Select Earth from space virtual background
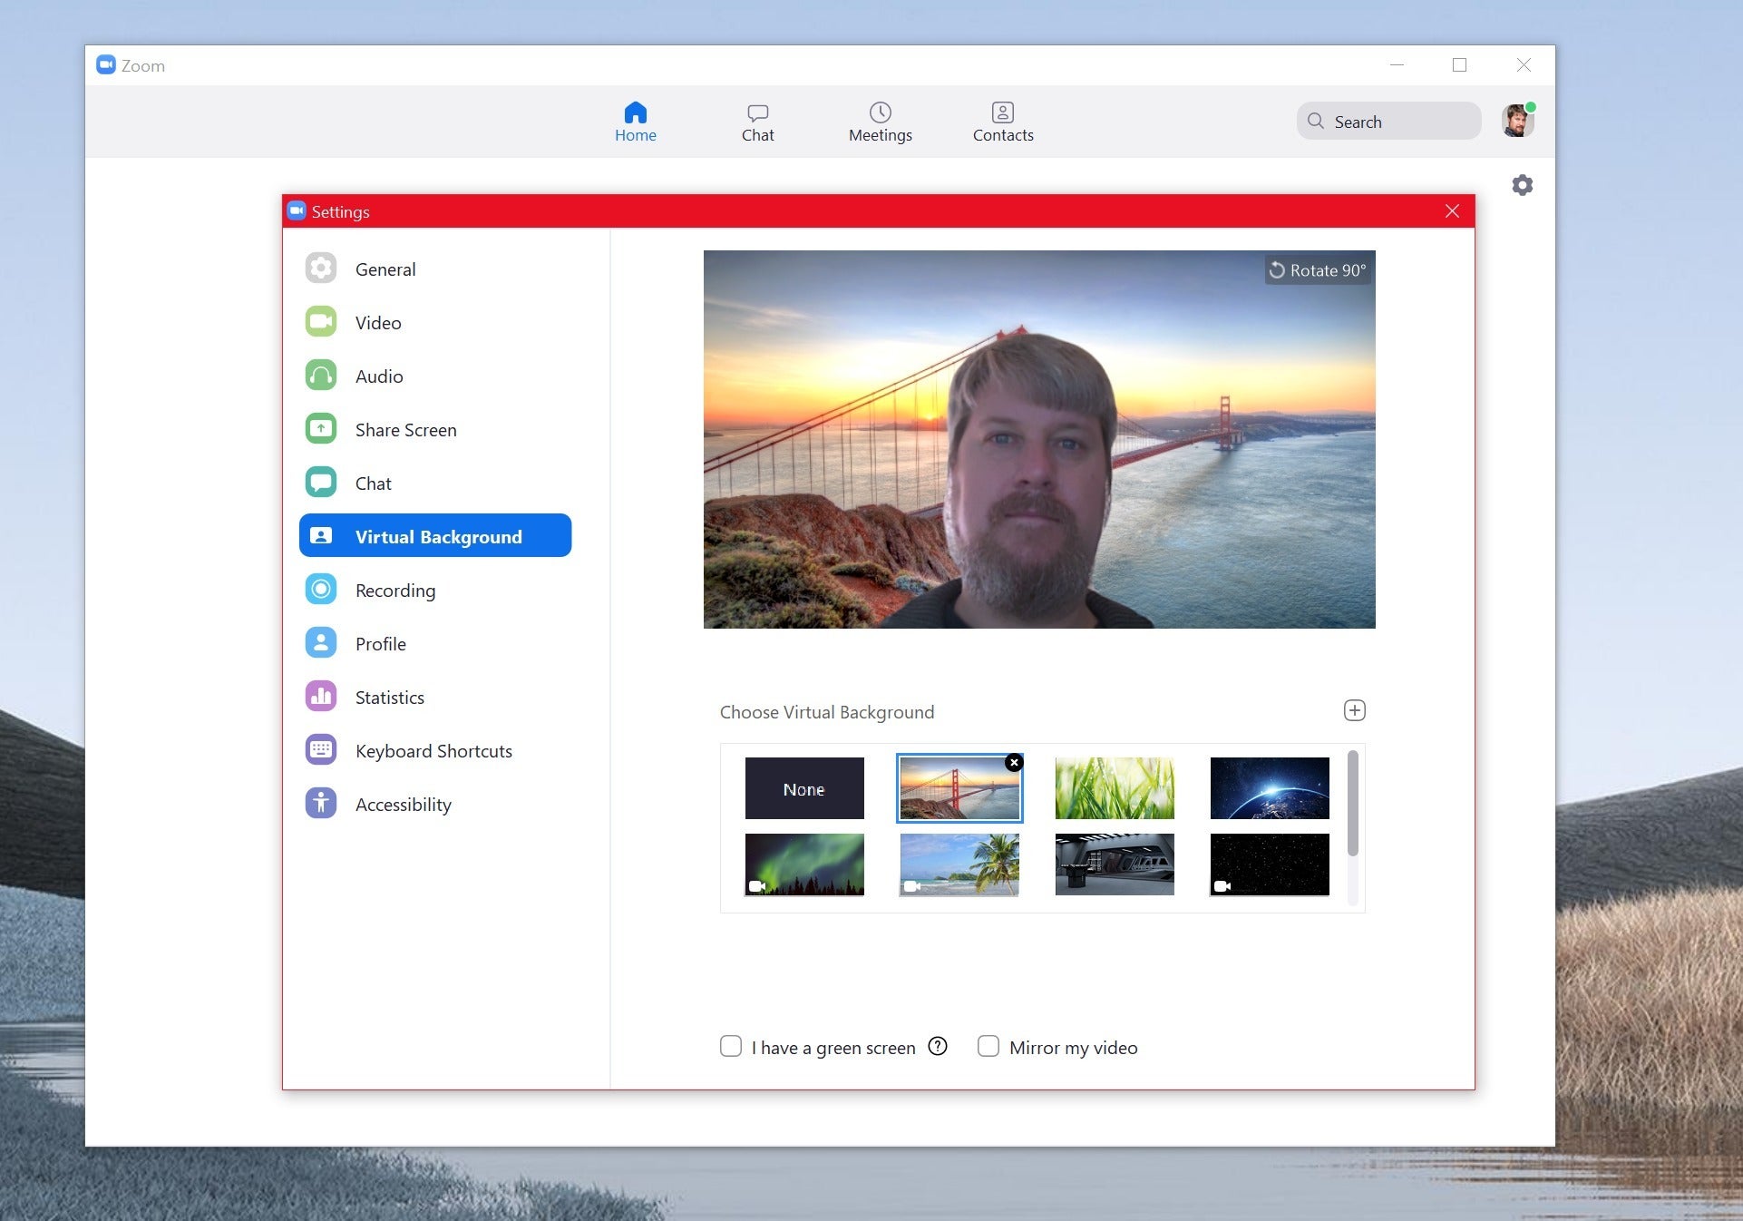 [1269, 786]
